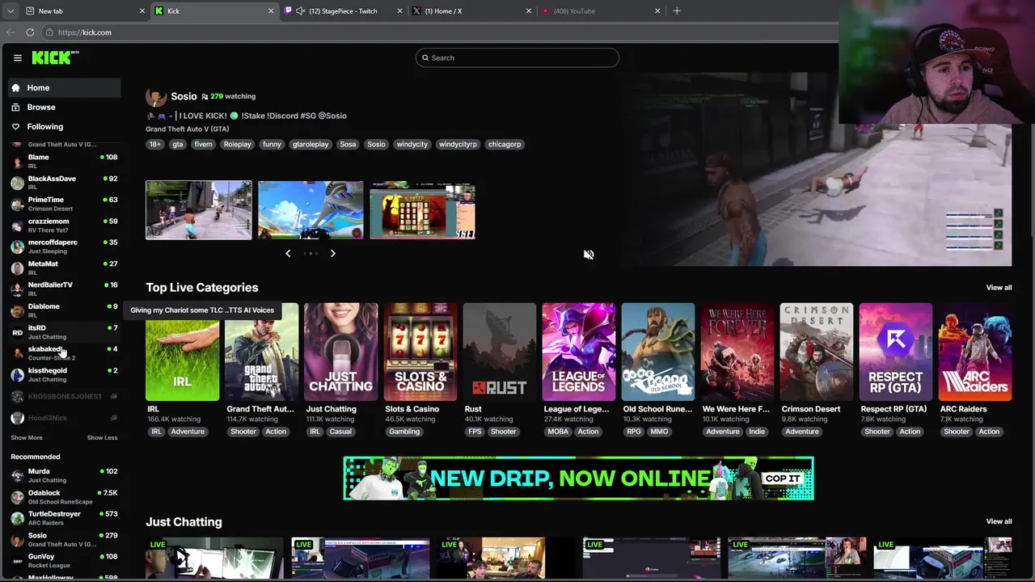
Task: Open kissthegold channel in Following list
Action: [x=65, y=374]
